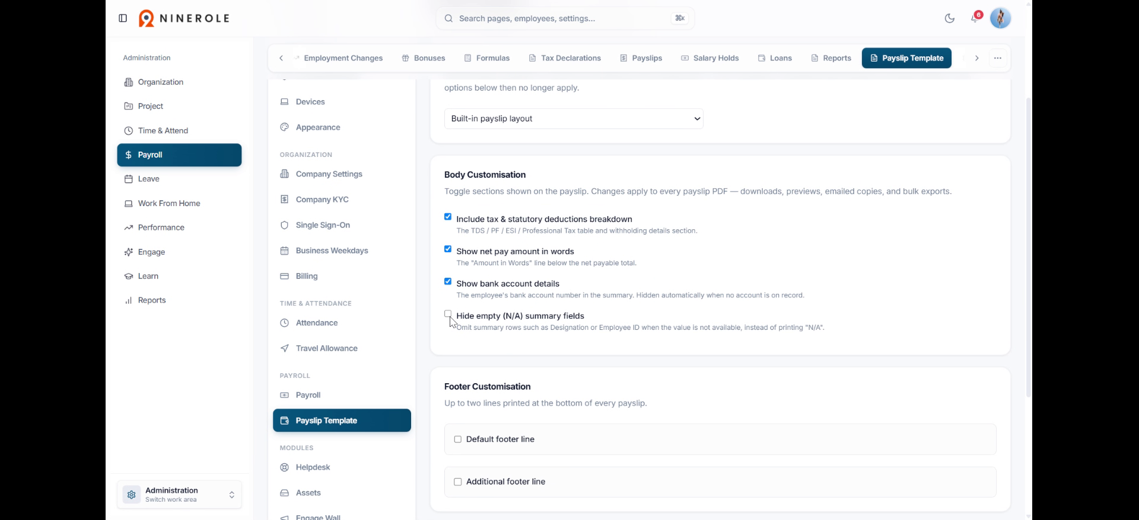Uncheck Include tax & statutory deductions breakdown

click(x=448, y=217)
